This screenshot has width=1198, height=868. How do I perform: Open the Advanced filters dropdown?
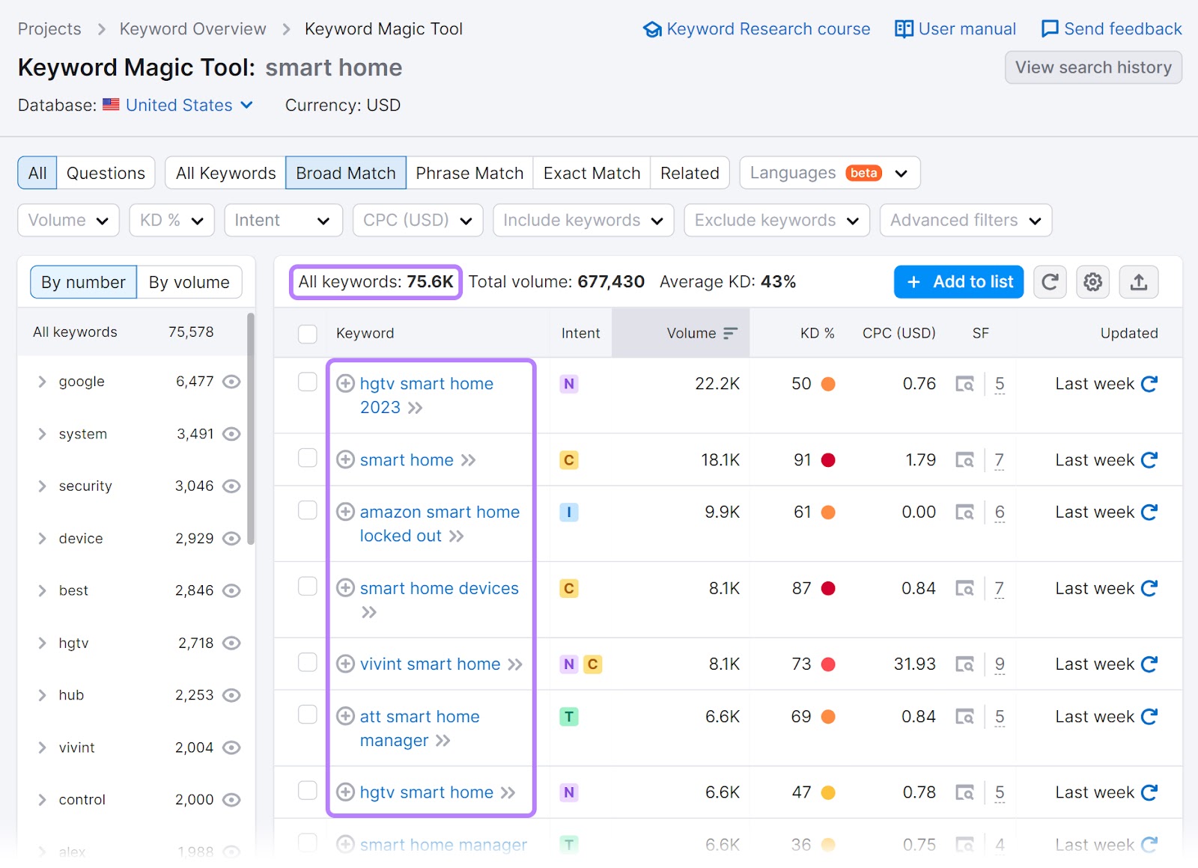click(964, 220)
